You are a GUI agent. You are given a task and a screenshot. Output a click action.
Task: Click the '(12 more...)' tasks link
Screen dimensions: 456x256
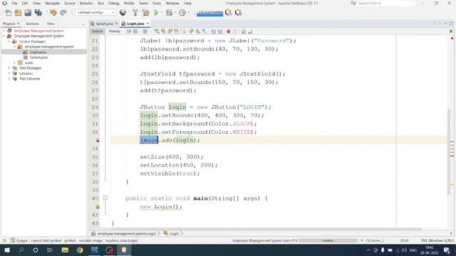[375, 240]
